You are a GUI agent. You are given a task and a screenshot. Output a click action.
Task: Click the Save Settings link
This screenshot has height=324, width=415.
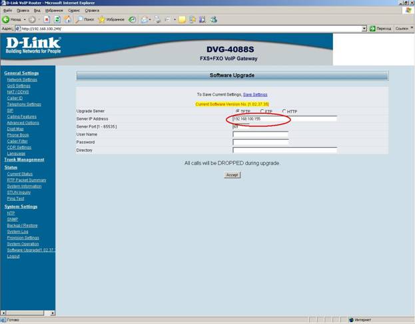tap(255, 94)
